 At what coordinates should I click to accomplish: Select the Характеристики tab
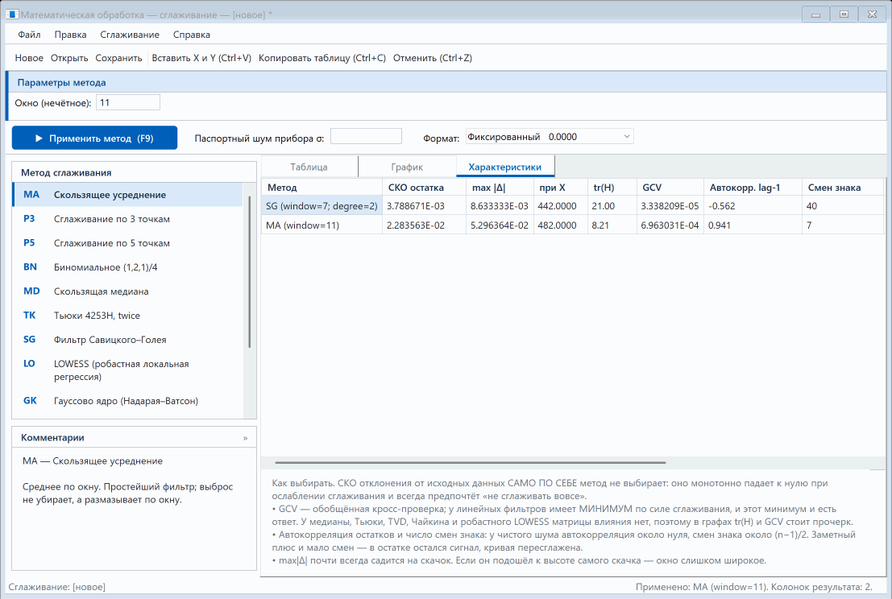tap(505, 167)
